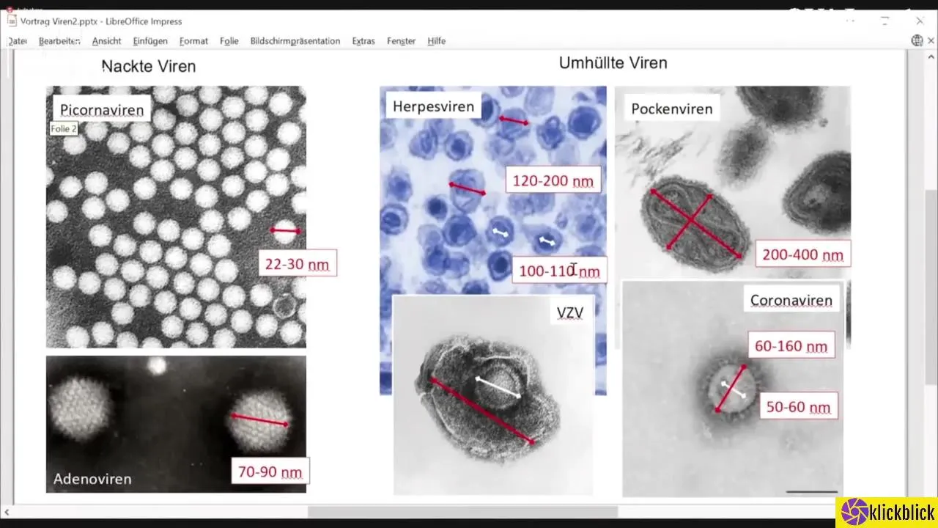Screen dimensions: 938x528
Task: Select the "100-110 nm" size label
Action: coord(559,271)
